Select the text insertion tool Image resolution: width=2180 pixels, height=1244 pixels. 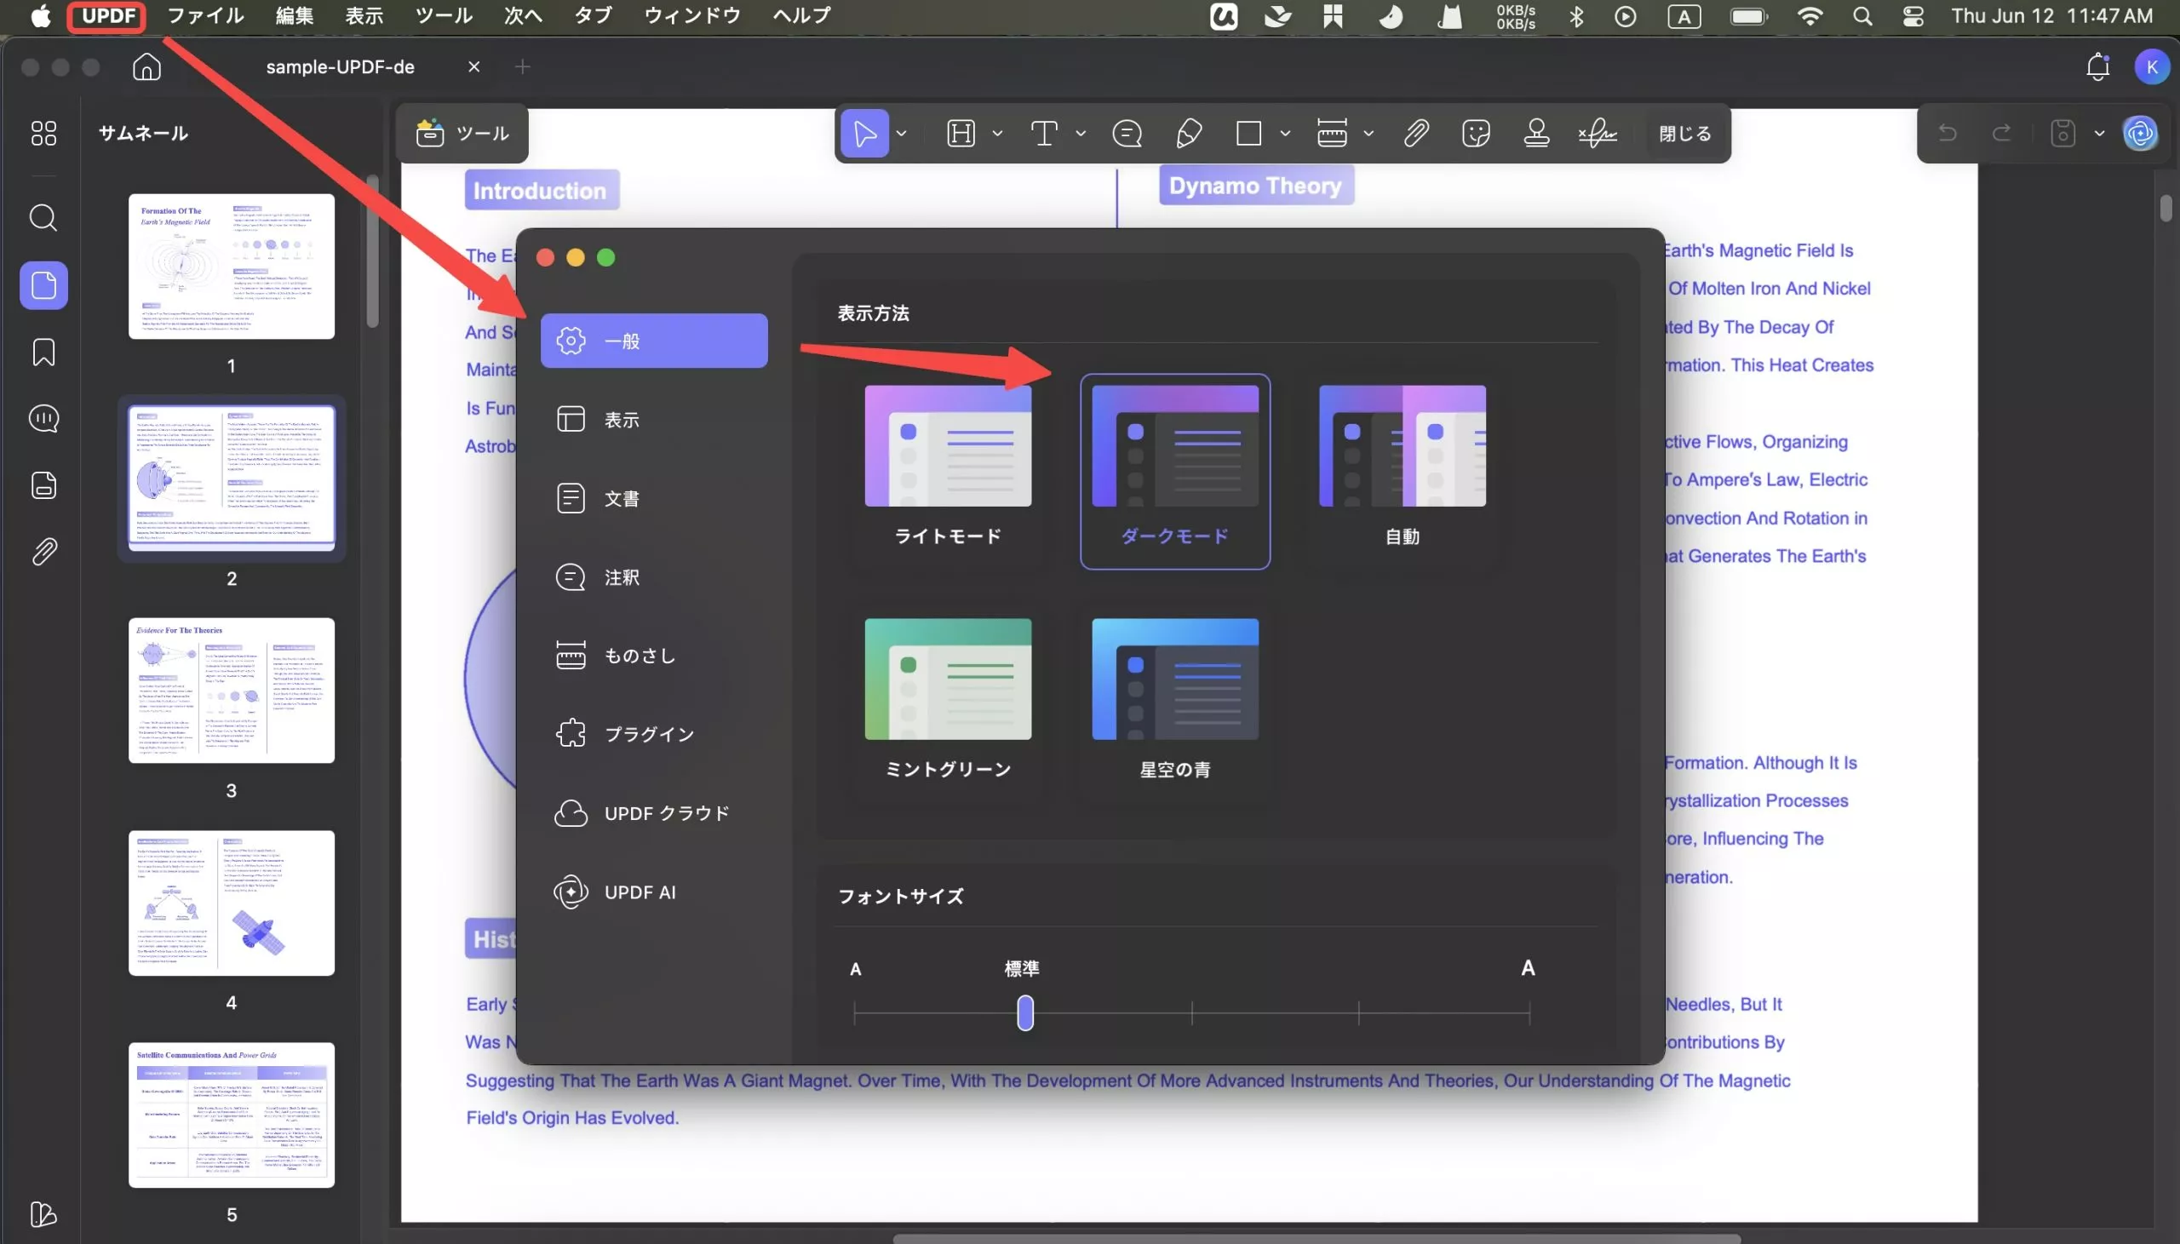1046,134
